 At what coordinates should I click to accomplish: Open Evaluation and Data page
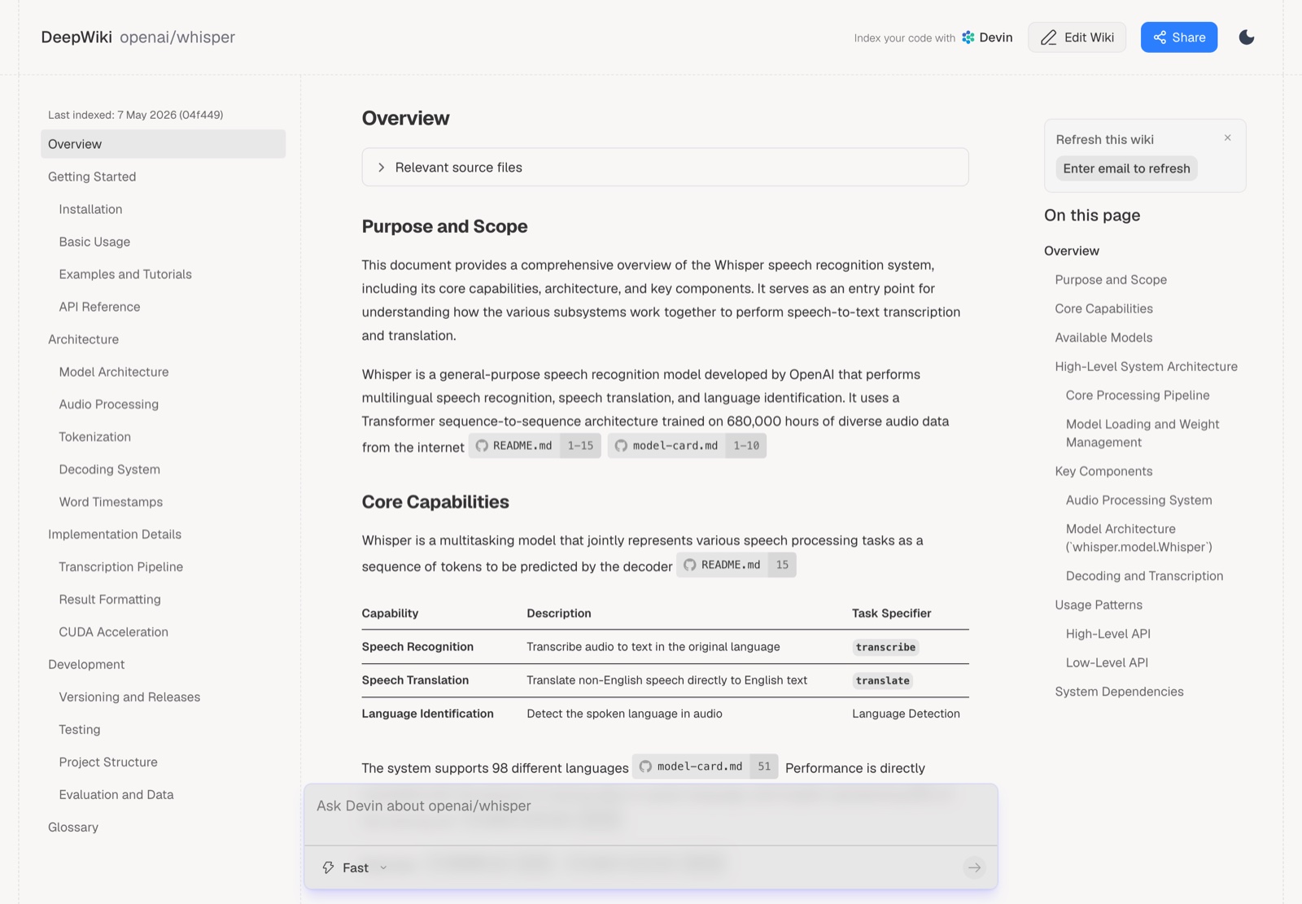(116, 795)
